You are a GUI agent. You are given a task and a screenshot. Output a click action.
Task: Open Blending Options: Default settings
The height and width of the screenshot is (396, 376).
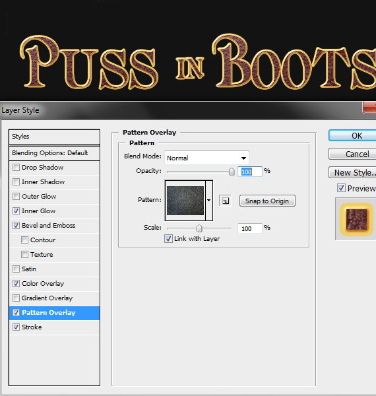[54, 153]
